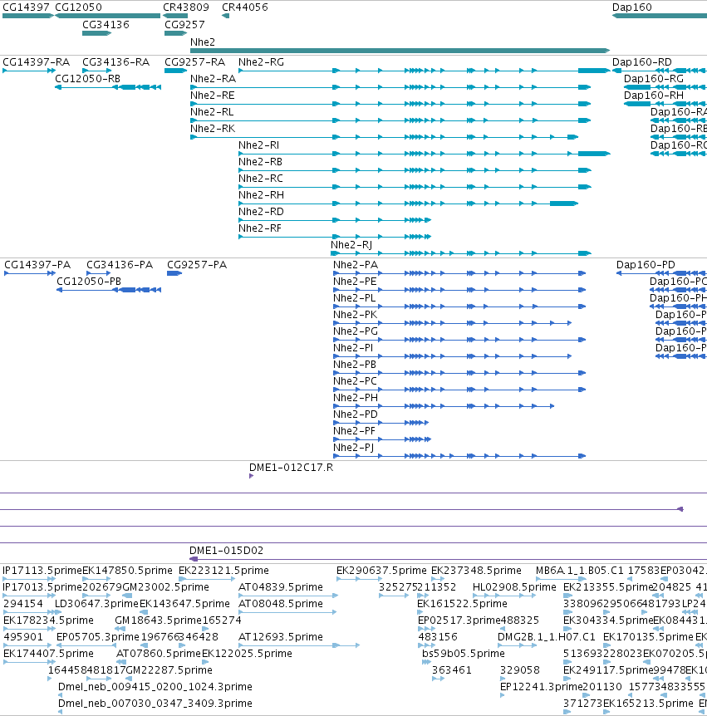This screenshot has width=707, height=716.
Task: Select protein CG34136-PA label
Action: click(x=120, y=265)
